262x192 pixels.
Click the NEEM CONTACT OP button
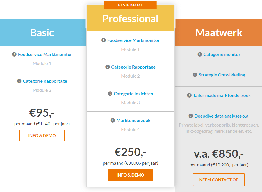(x=219, y=180)
